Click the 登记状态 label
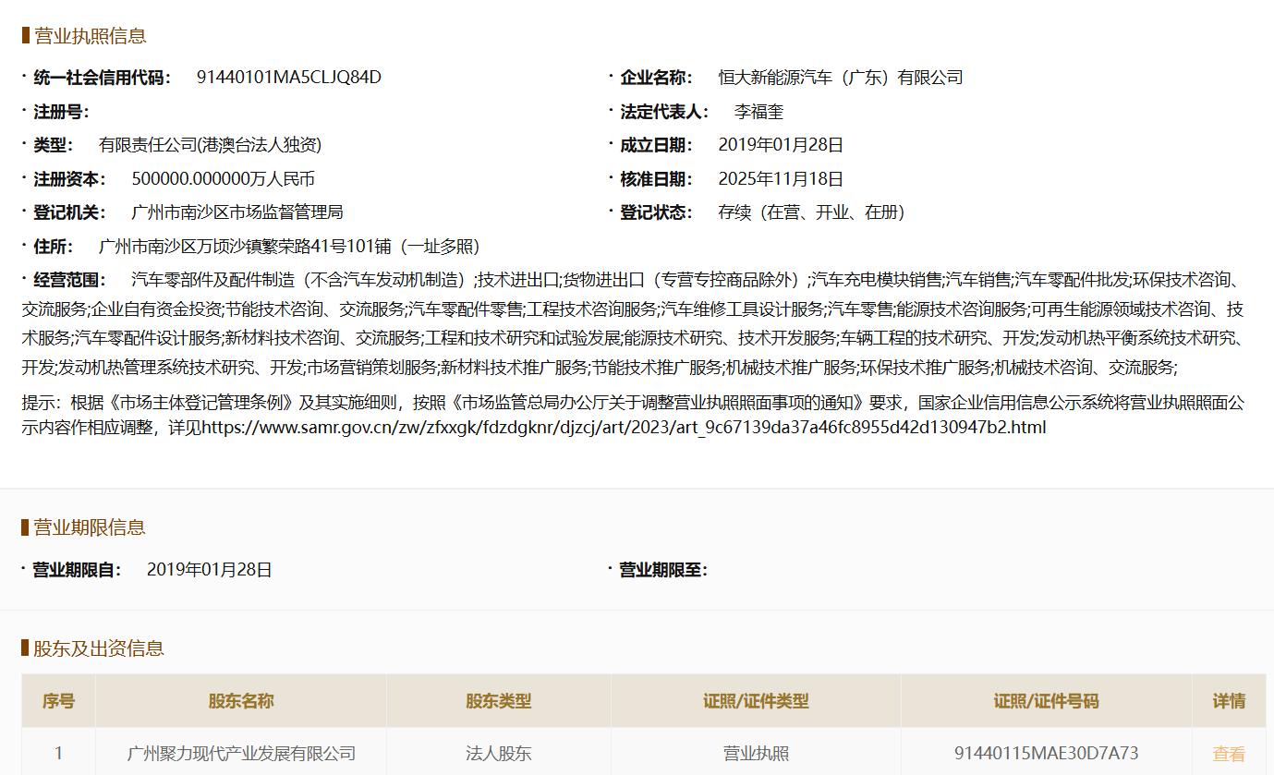 click(x=656, y=212)
